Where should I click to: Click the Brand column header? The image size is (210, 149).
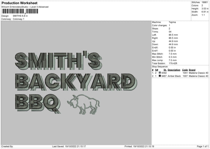(x=192, y=70)
